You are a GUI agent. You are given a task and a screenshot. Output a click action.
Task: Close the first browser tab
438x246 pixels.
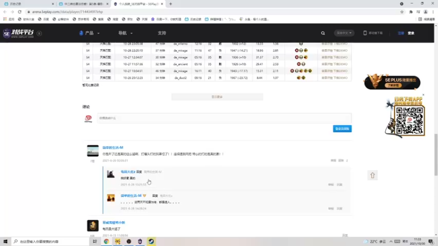click(53, 4)
